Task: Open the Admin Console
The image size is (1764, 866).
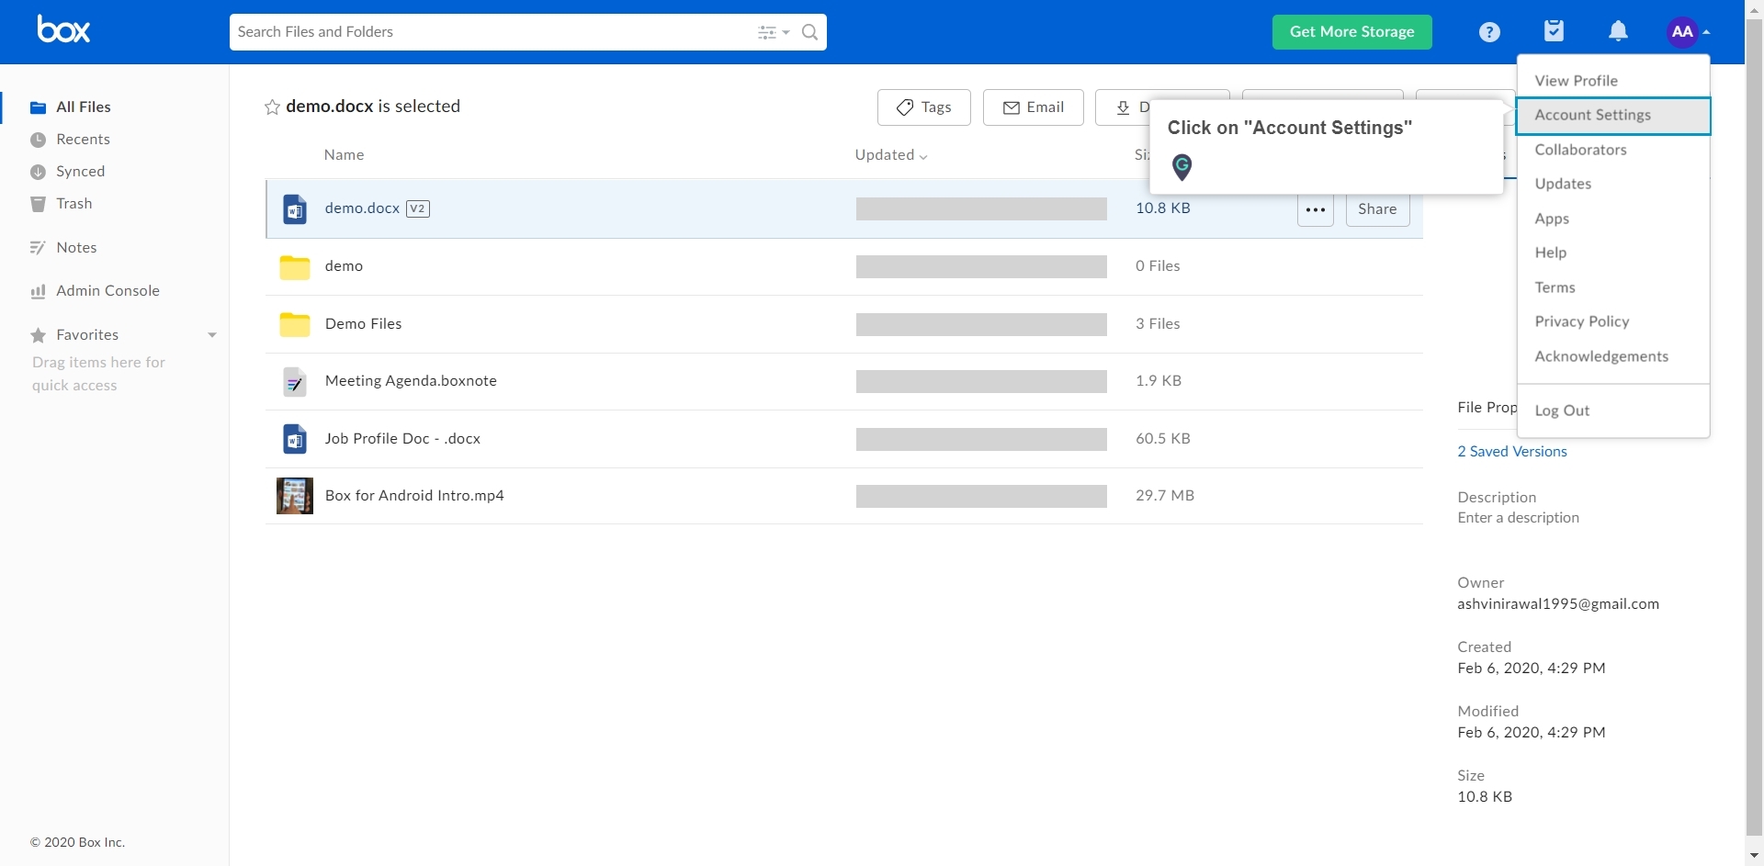Action: [107, 290]
